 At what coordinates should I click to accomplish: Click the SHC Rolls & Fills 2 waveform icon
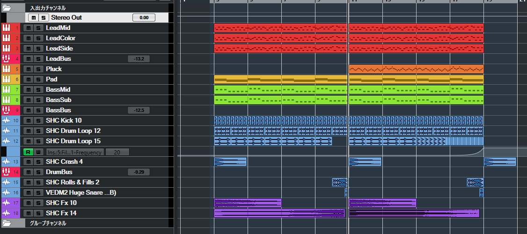pos(6,182)
